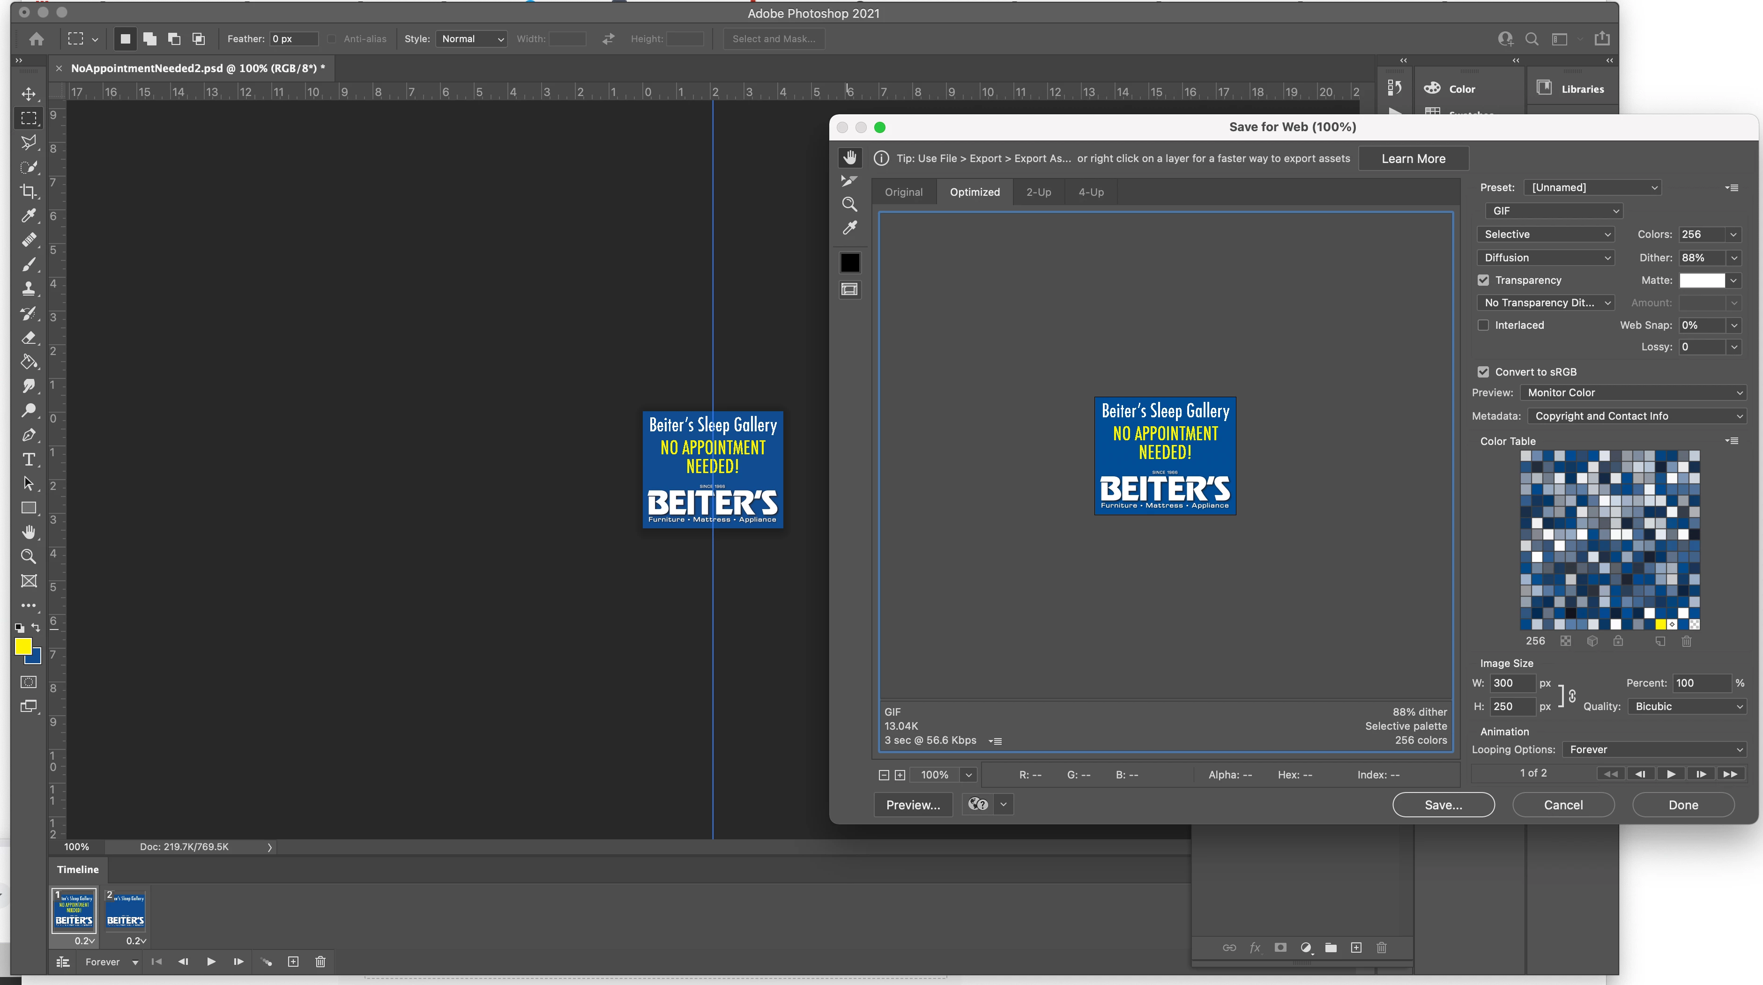Enable the Interlaced checkbox

[x=1483, y=326]
